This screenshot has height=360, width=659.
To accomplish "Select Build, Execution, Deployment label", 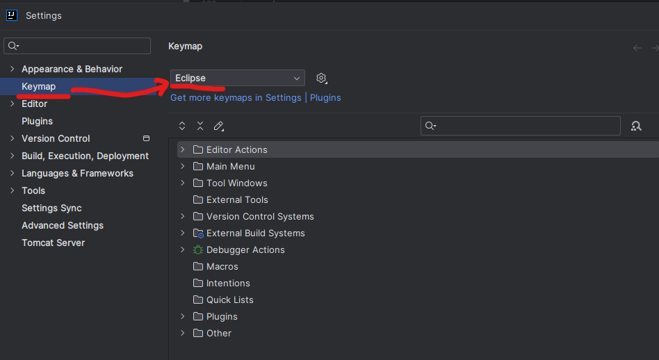I will click(x=85, y=156).
